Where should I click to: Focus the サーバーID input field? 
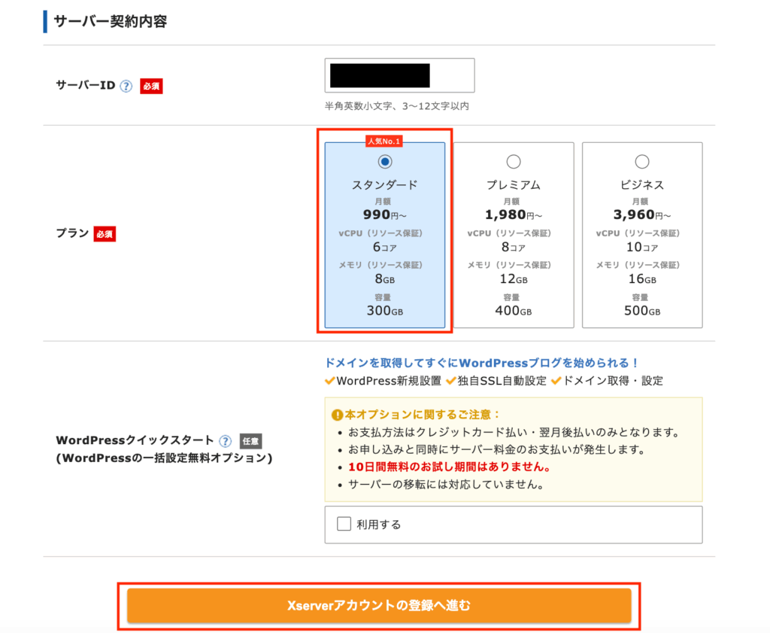click(399, 75)
